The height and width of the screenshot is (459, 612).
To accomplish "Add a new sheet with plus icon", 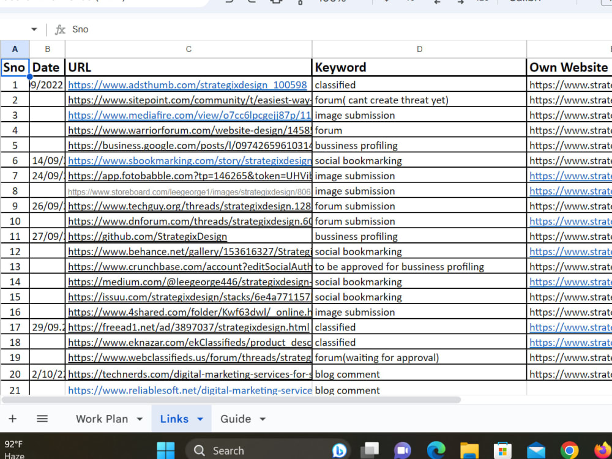I will click(x=12, y=419).
